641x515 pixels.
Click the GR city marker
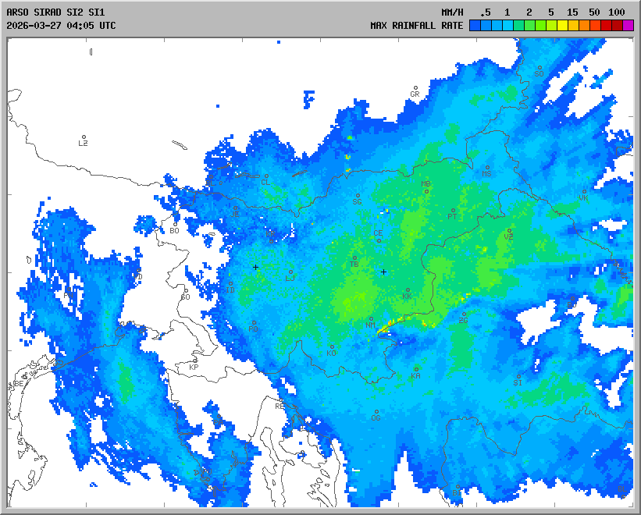pyautogui.click(x=415, y=88)
